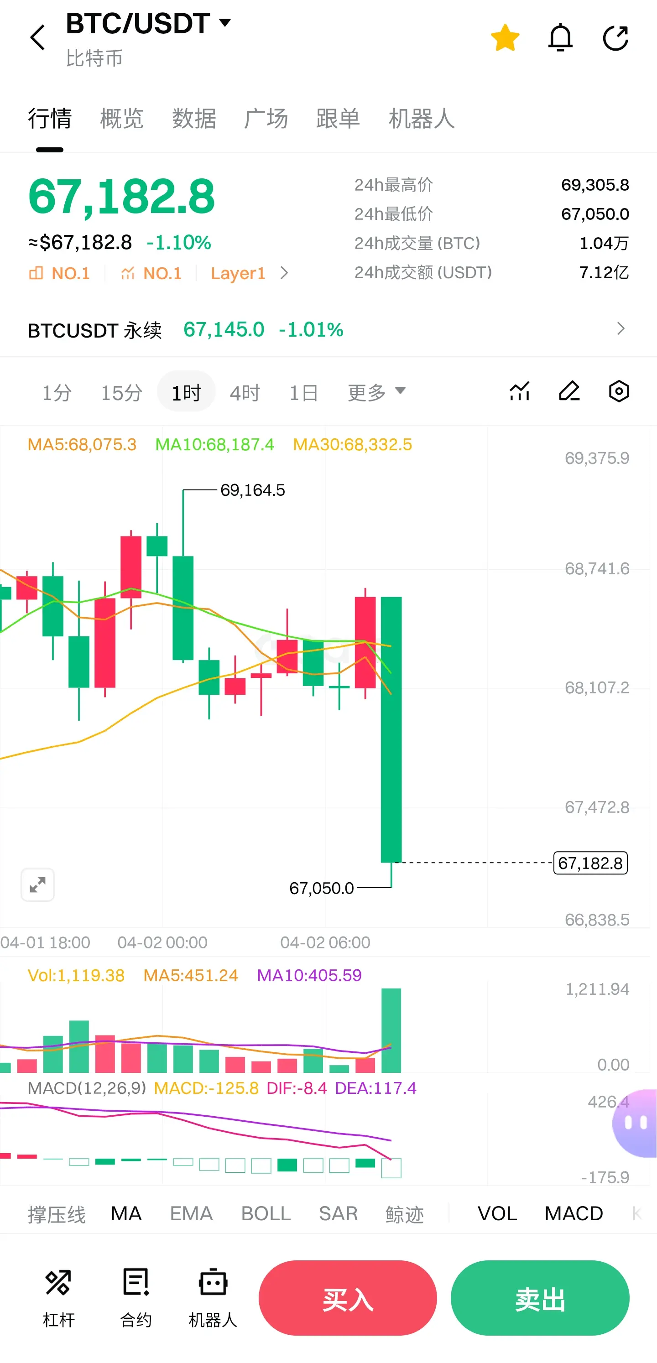Open price alert bell
Viewport: 657px width, 1363px height.
click(560, 37)
